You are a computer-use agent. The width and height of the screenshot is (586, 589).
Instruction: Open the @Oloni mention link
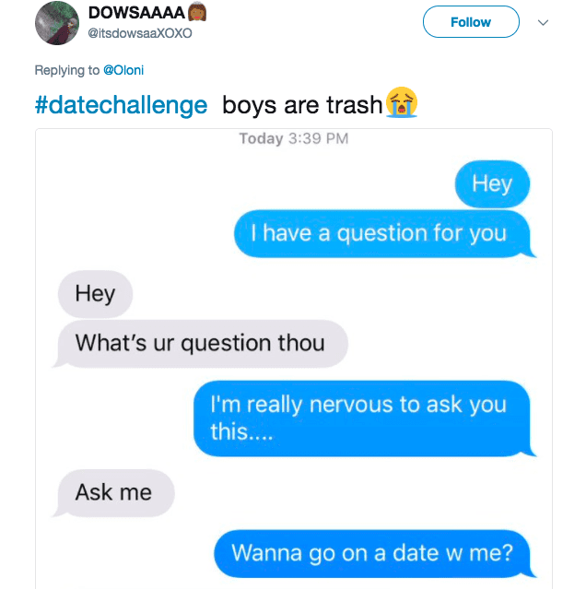[123, 70]
